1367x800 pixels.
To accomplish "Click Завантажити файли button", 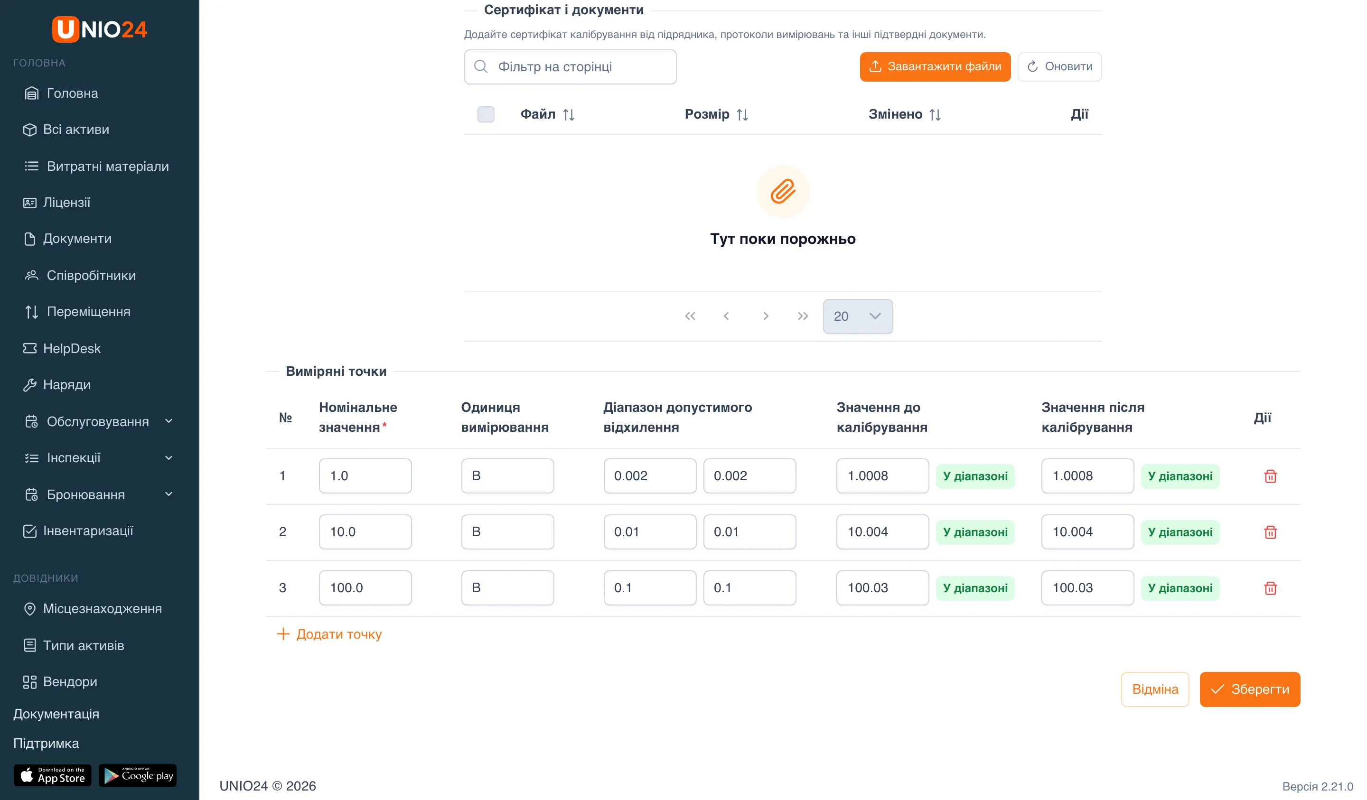I will click(935, 67).
